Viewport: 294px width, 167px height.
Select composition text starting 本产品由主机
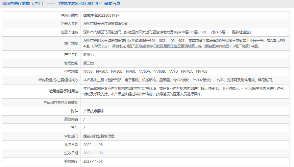[x=179, y=80]
